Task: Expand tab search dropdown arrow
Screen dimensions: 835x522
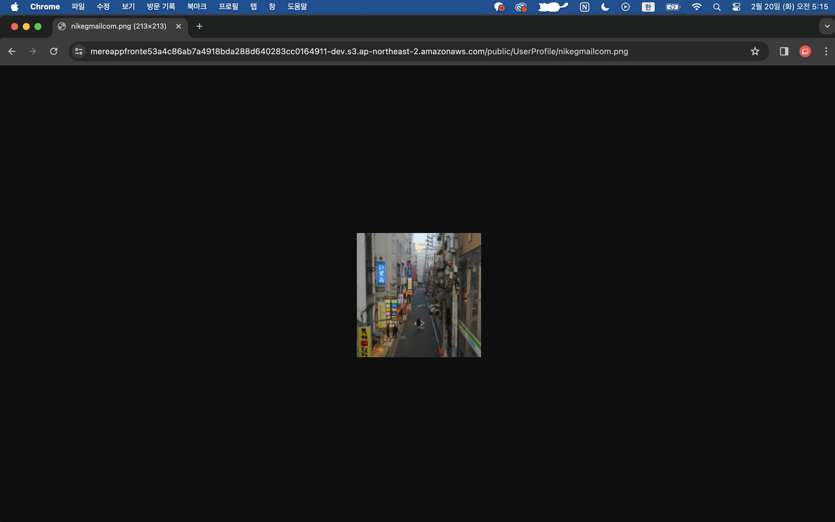Action: [827, 26]
